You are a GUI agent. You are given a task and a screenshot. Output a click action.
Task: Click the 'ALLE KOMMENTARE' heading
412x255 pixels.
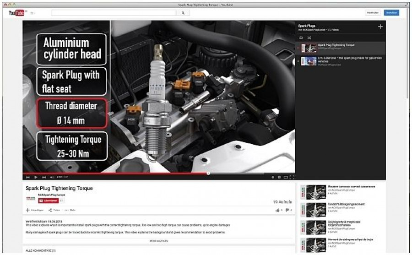coord(40,250)
